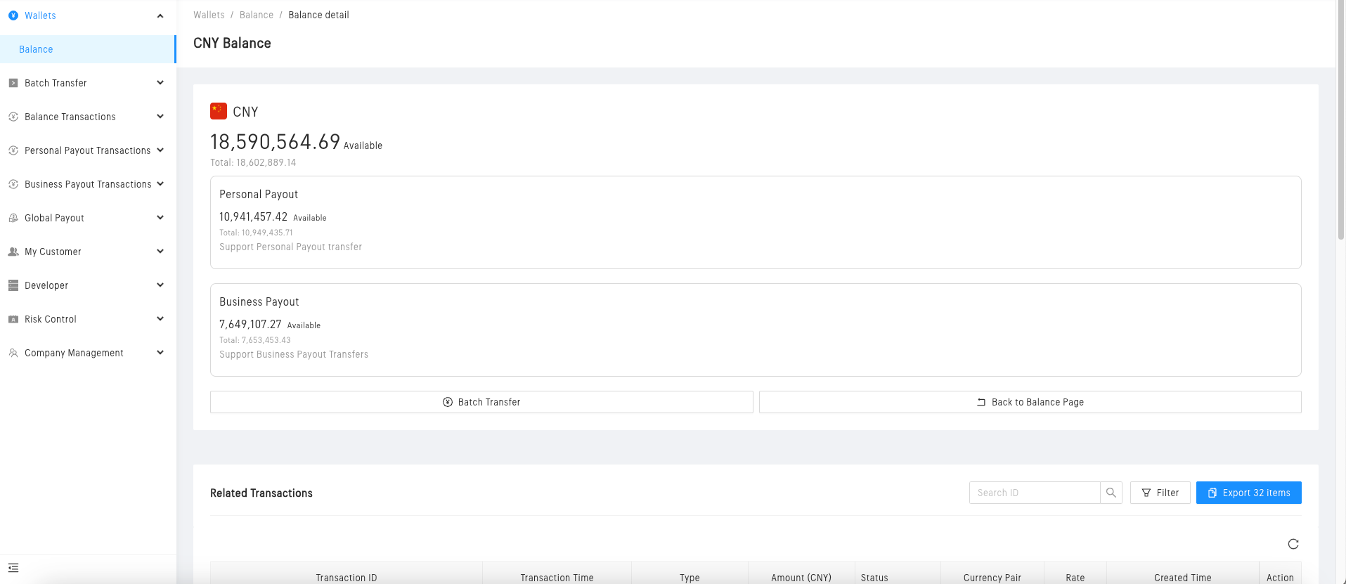Image resolution: width=1346 pixels, height=584 pixels.
Task: Open the Filter button
Action: point(1160,493)
